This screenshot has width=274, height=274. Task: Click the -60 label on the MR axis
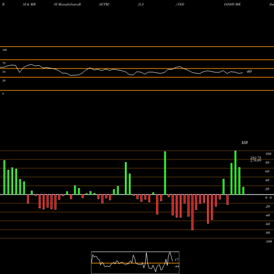[267, 224]
